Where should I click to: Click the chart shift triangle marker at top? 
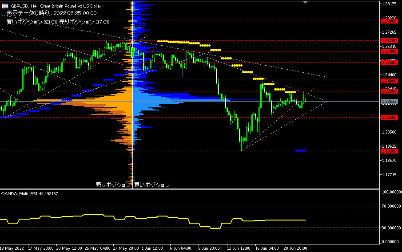click(x=305, y=2)
